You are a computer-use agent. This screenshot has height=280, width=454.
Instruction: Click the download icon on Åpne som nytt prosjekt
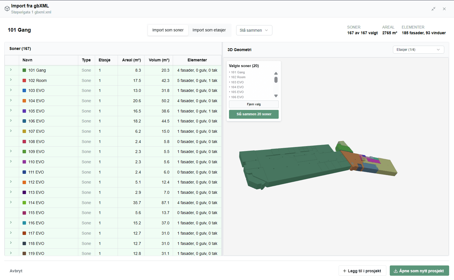396,271
